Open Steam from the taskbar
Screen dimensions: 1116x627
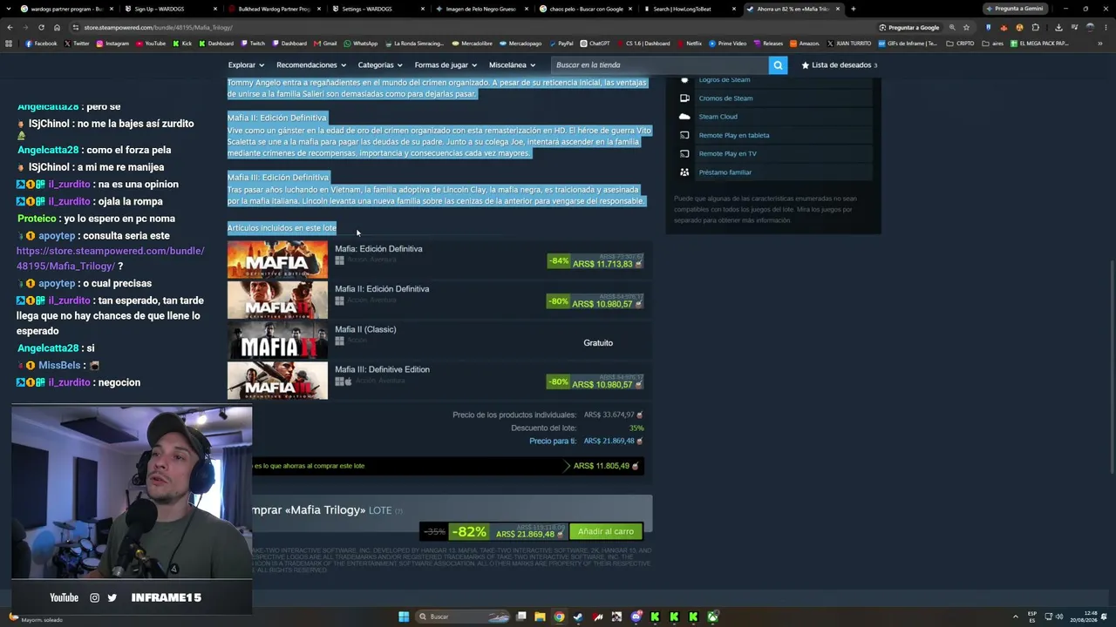578,617
